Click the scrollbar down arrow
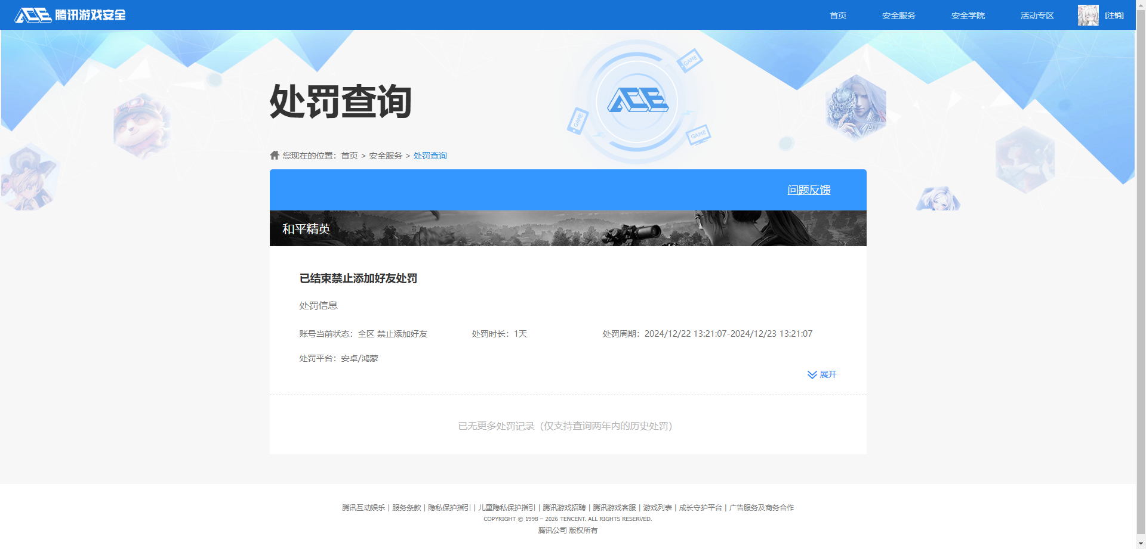This screenshot has width=1146, height=549. (1141, 544)
